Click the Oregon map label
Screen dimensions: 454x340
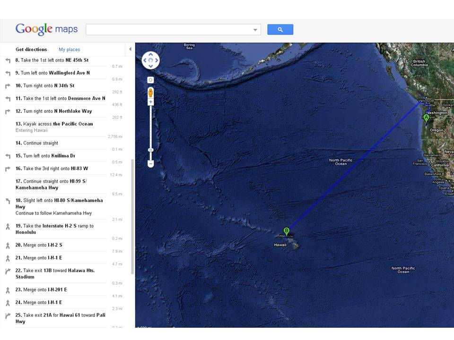point(437,130)
